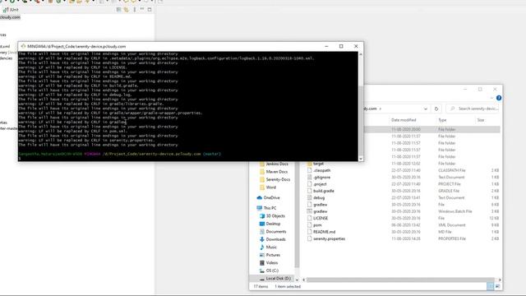Screen dimensions: 526x296
Task: Click the Desktop icon in navigation pane
Action: click(262, 224)
